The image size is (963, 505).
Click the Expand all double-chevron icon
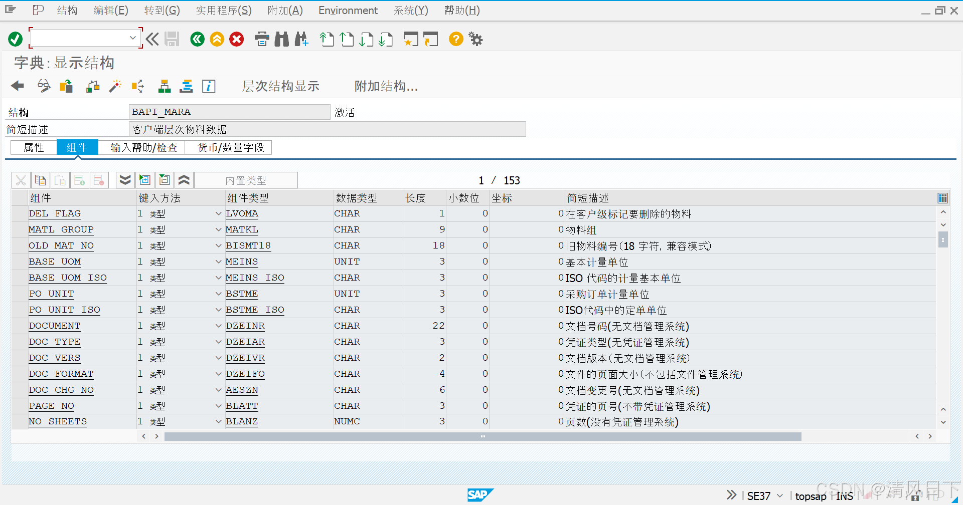coord(125,180)
